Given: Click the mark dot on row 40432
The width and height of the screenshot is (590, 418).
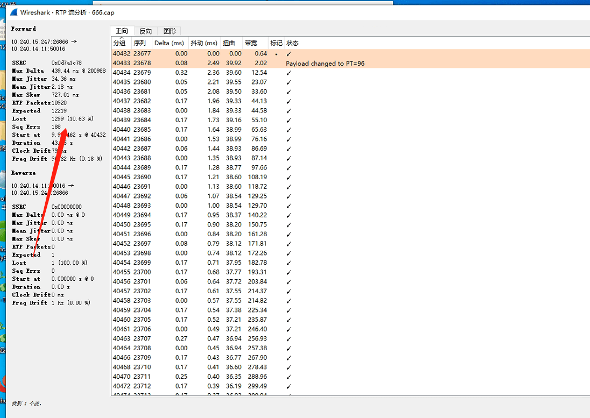Looking at the screenshot, I should click(x=276, y=54).
